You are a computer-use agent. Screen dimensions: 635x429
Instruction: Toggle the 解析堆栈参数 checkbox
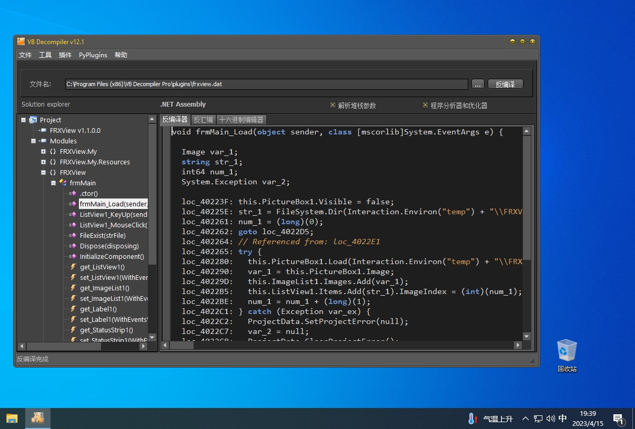coord(332,105)
